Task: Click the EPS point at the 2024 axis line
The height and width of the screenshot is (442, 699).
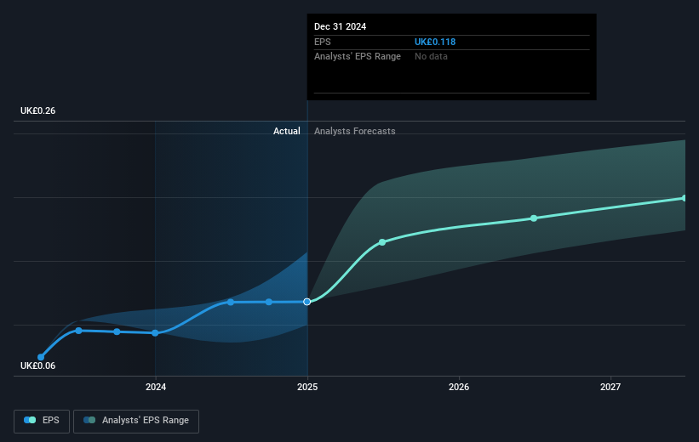Action: pyautogui.click(x=155, y=333)
